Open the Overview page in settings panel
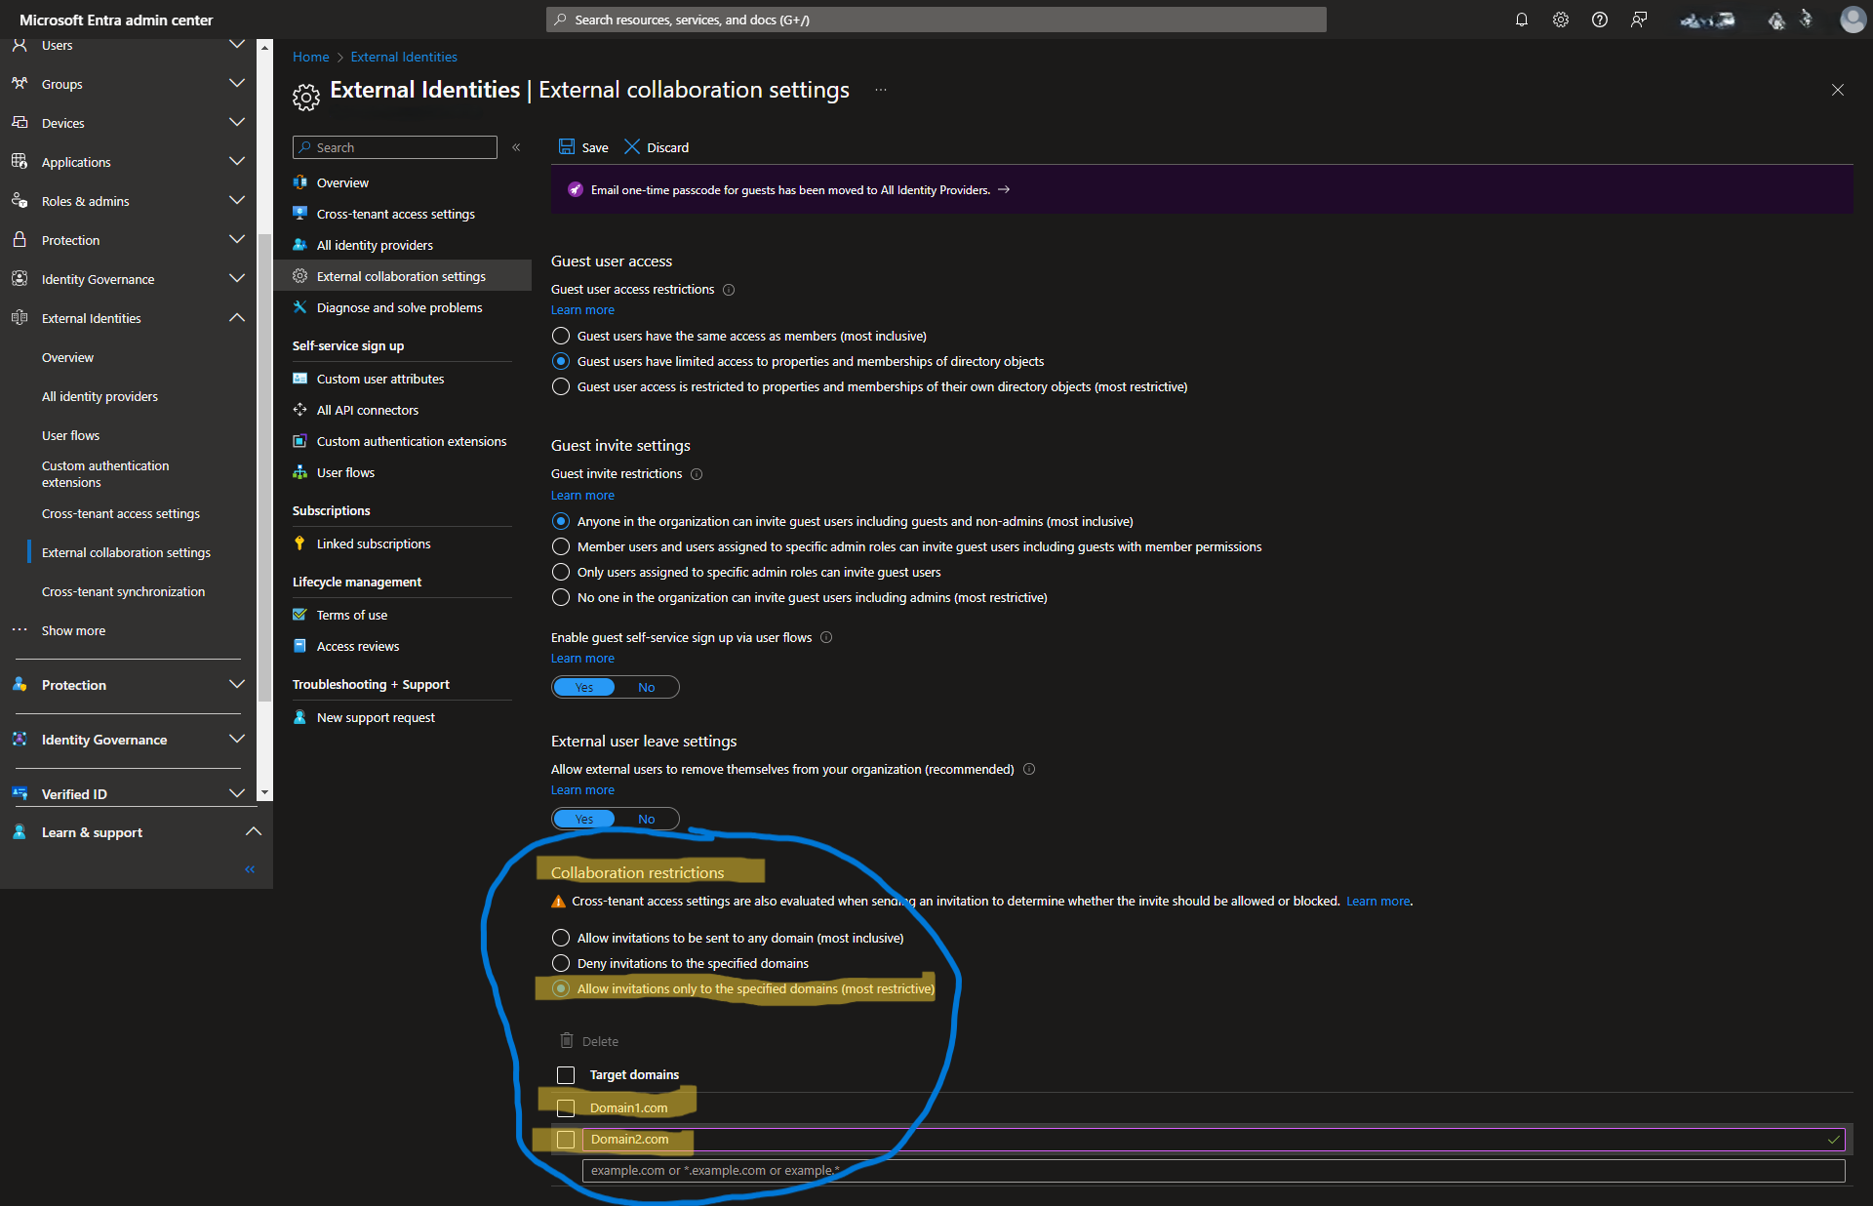 (x=342, y=182)
